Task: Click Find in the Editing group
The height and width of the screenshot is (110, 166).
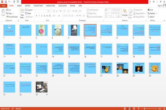Action: pyautogui.click(x=150, y=10)
